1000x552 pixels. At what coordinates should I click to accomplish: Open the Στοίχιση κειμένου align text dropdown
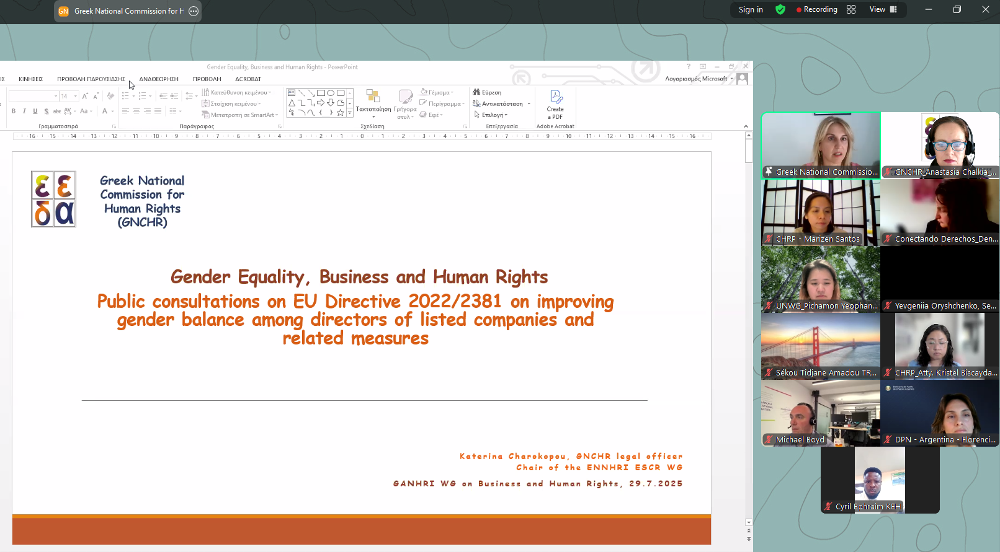click(x=231, y=103)
